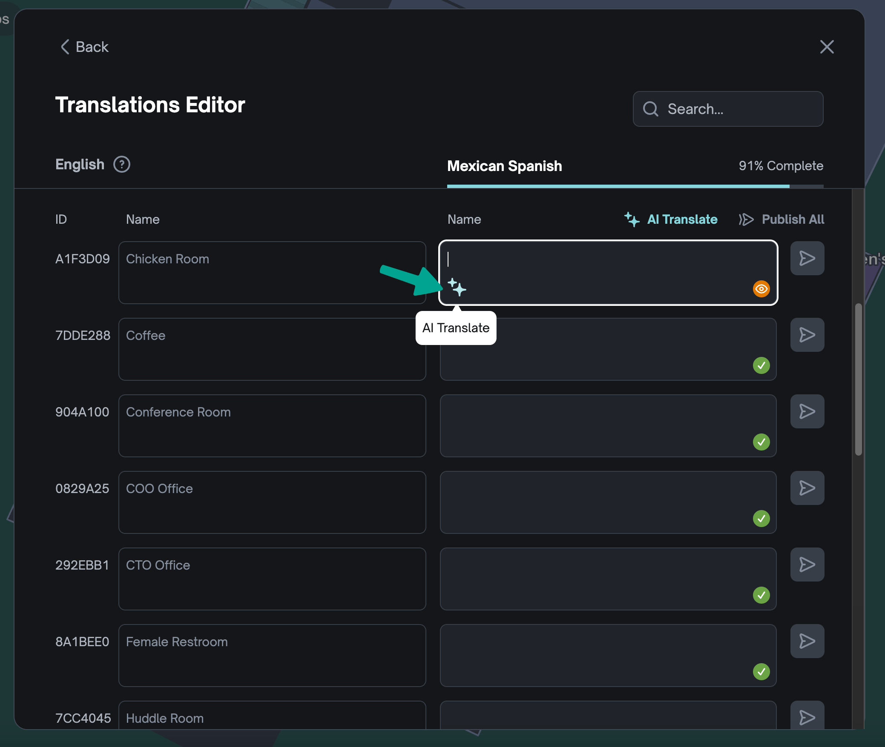Image resolution: width=885 pixels, height=747 pixels.
Task: Click the Female Restroom Spanish translation field
Action: (608, 656)
